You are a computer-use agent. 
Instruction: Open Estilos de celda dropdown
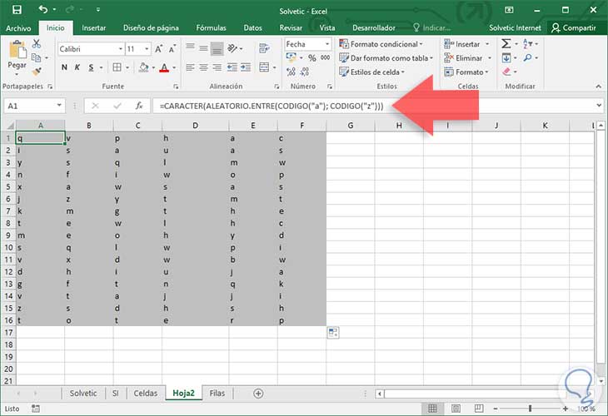[371, 72]
